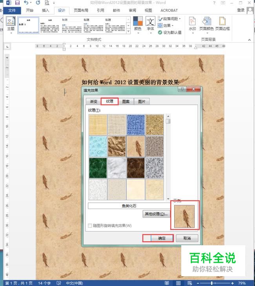Click the 79% zoom level
The height and width of the screenshot is (286, 255).
pyautogui.click(x=242, y=283)
